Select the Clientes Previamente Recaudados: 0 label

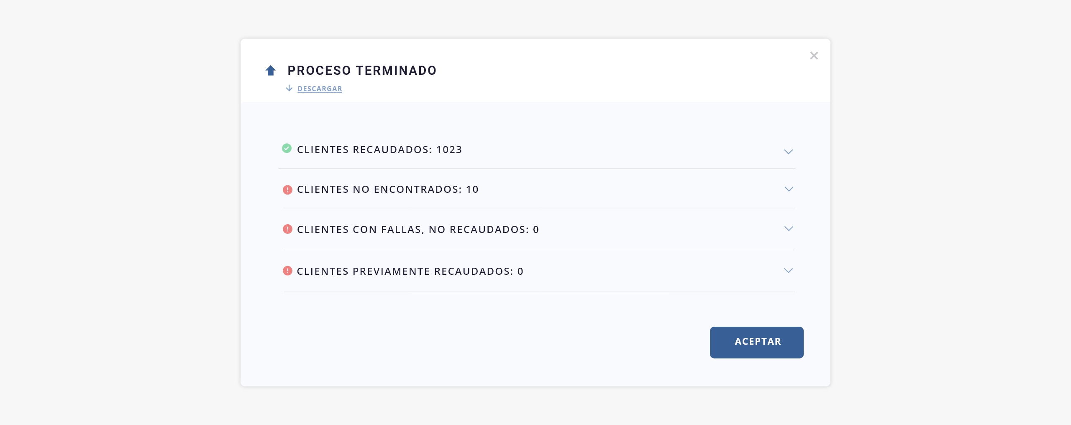pyautogui.click(x=410, y=271)
